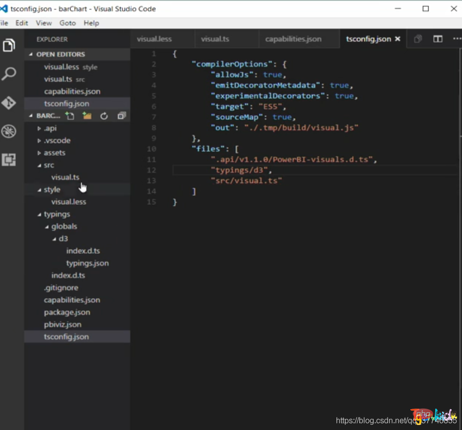This screenshot has height=430, width=462.
Task: Click the "sourceMap" key on line 7
Action: tap(237, 117)
